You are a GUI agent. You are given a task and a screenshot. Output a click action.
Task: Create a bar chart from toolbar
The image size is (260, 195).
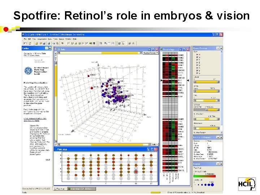pos(76,43)
